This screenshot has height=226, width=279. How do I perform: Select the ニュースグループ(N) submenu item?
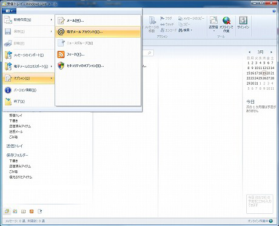[98, 43]
